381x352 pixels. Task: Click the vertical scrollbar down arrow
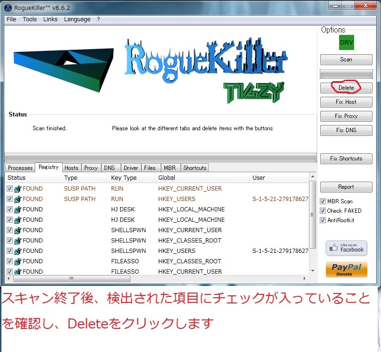(x=313, y=271)
